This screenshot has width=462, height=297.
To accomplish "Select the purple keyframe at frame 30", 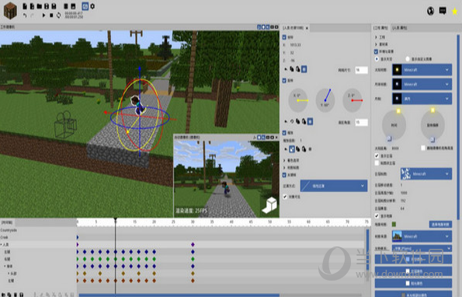I will click(x=193, y=244).
